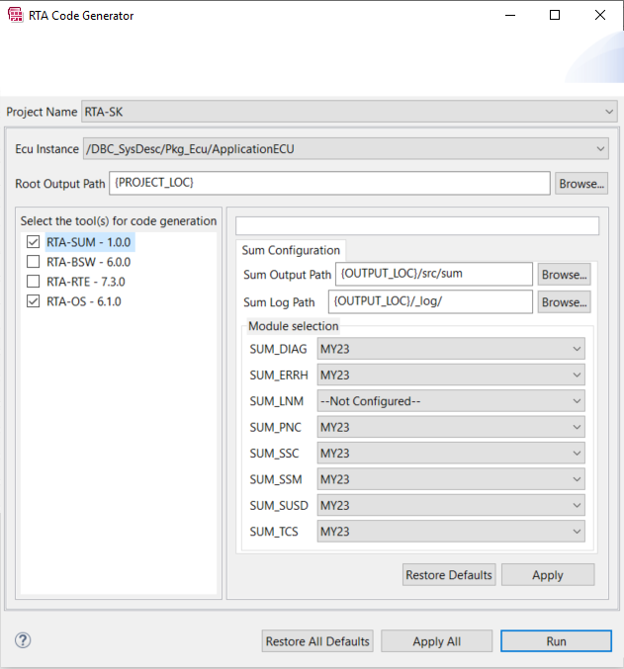Image resolution: width=624 pixels, height=669 pixels.
Task: Select the RTA-OS - 6.1.0 list entry
Action: (x=84, y=301)
